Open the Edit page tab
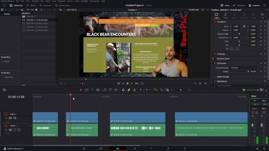 [x=118, y=148]
